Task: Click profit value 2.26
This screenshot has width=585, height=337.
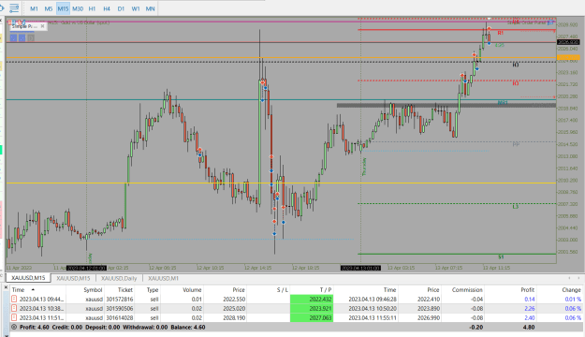Action: 530,309
